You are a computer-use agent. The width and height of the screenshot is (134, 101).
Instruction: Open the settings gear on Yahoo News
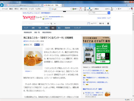[x=108, y=24]
